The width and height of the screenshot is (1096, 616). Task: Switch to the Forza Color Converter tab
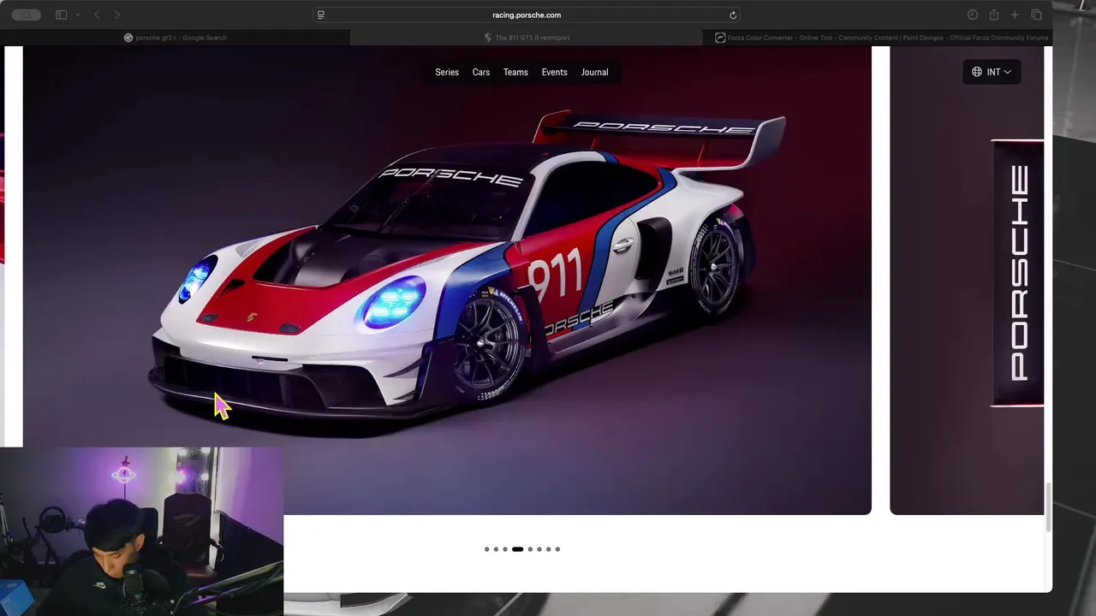click(x=878, y=38)
